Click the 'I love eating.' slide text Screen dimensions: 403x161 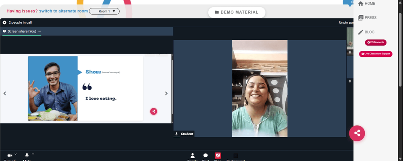(101, 98)
